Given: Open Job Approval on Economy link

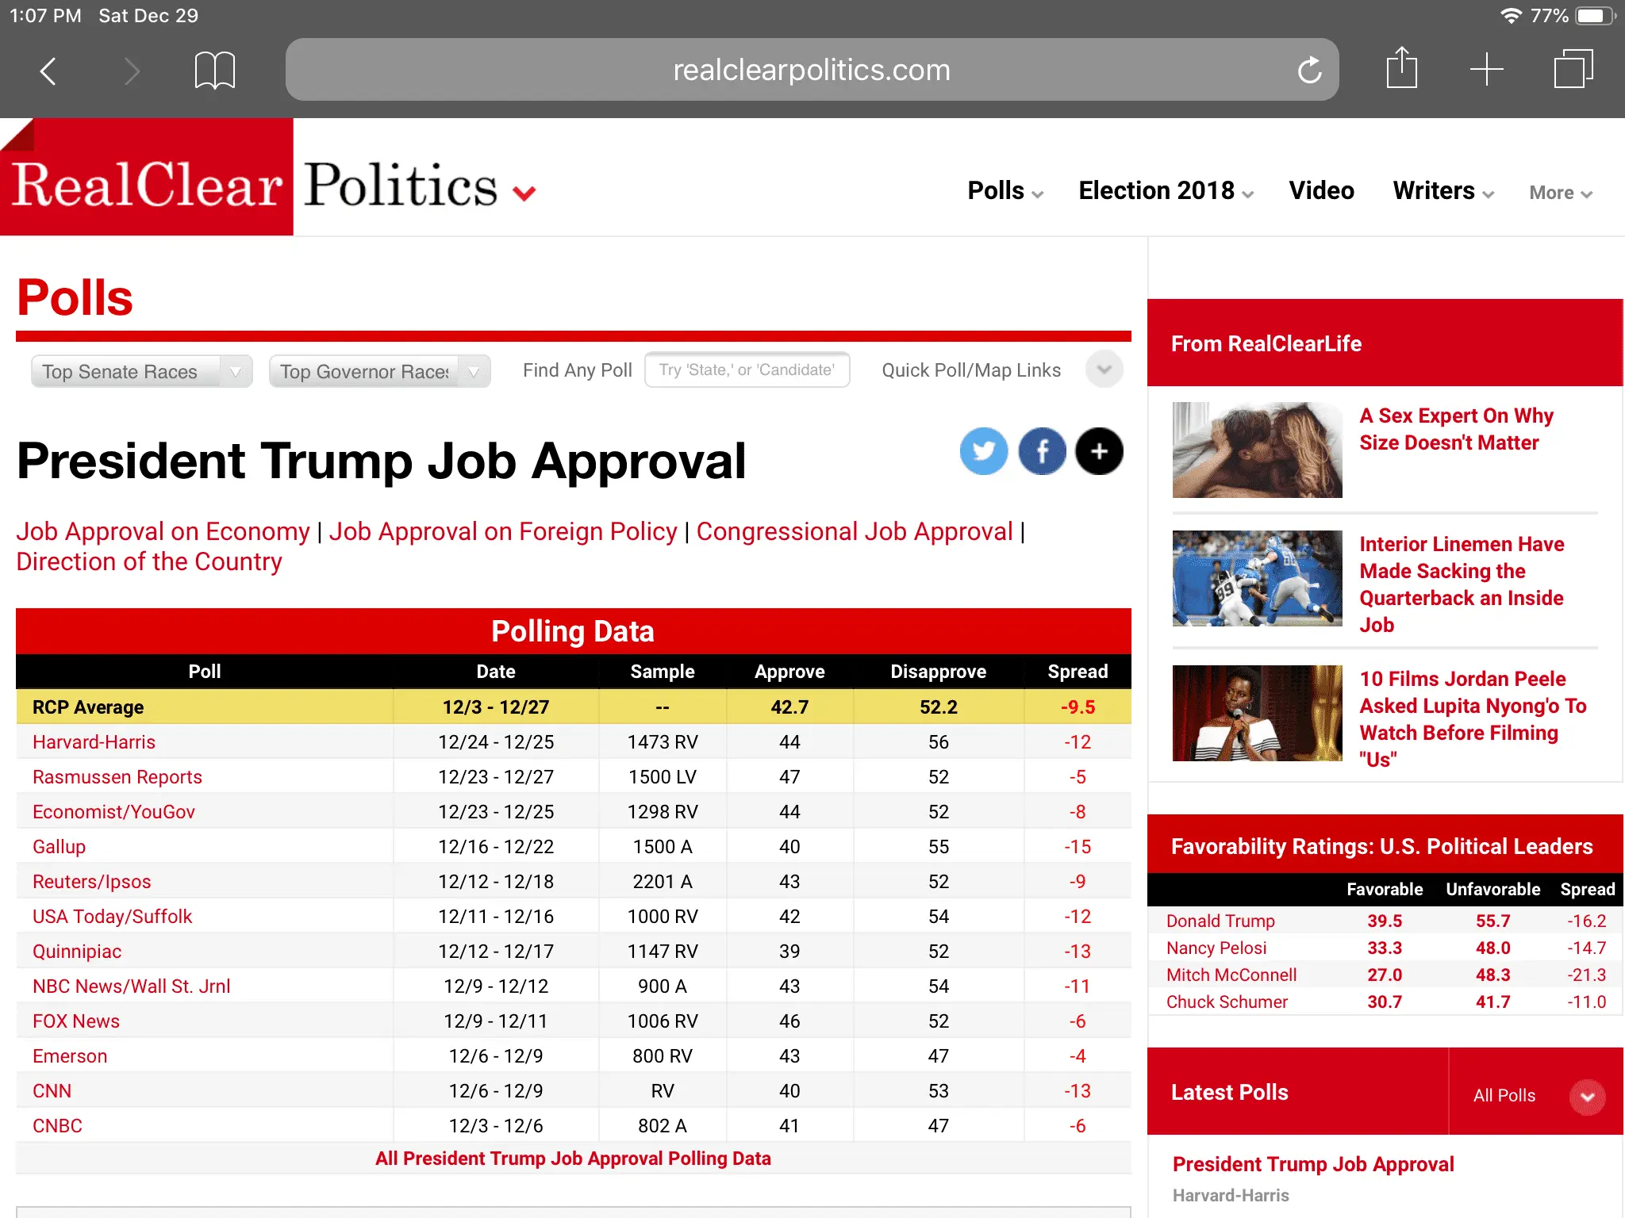Looking at the screenshot, I should pos(163,531).
